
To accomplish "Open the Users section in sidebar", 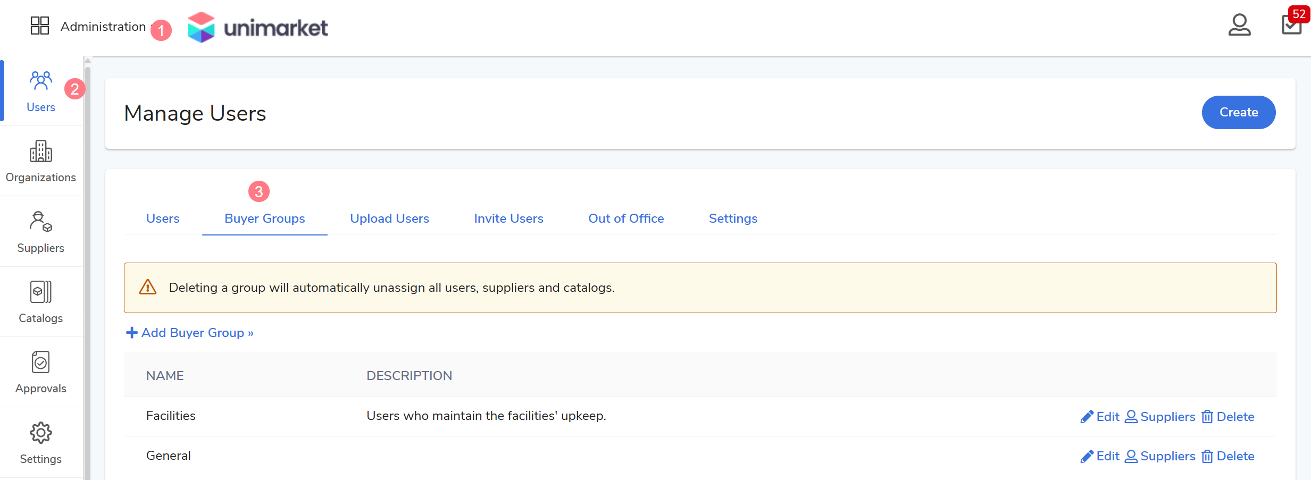I will [40, 91].
